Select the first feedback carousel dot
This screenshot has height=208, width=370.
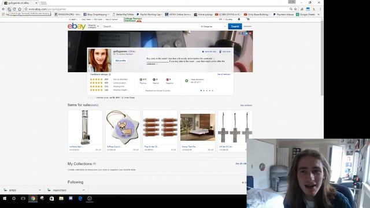click(201, 91)
